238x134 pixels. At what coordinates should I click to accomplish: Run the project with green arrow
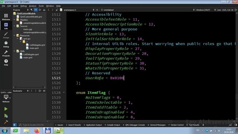6,109
